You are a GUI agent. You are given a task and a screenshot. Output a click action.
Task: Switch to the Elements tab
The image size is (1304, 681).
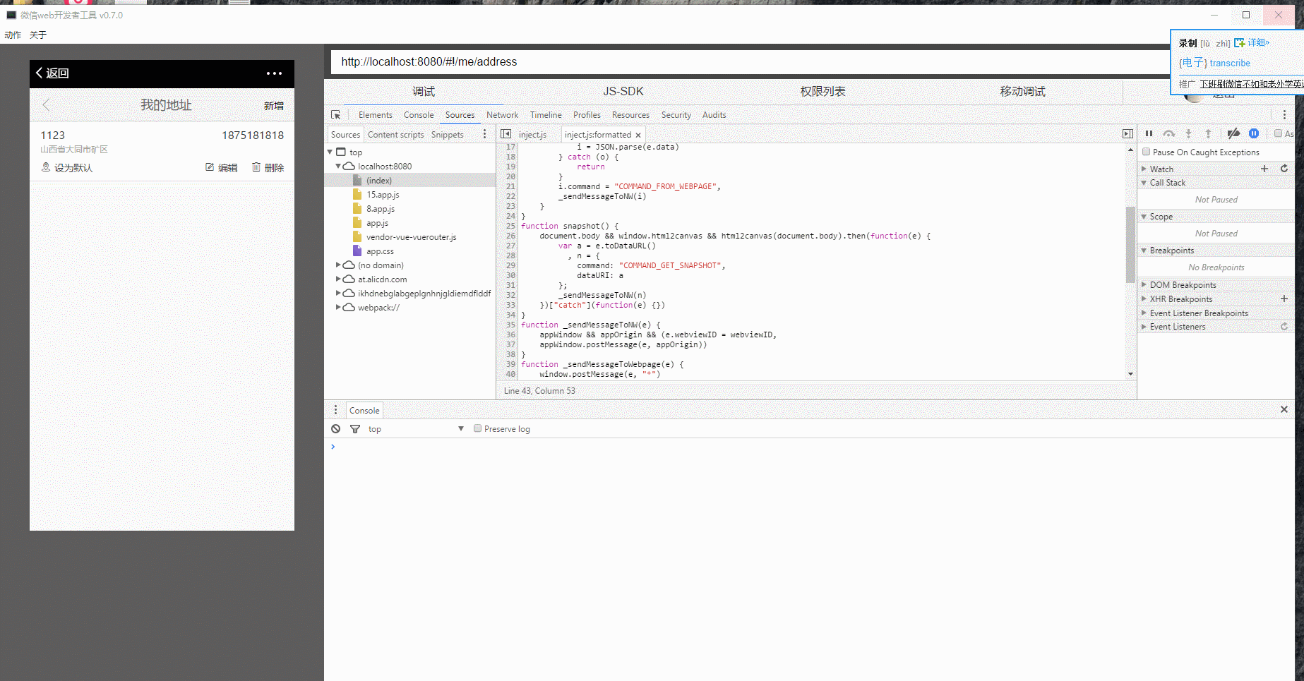point(375,115)
